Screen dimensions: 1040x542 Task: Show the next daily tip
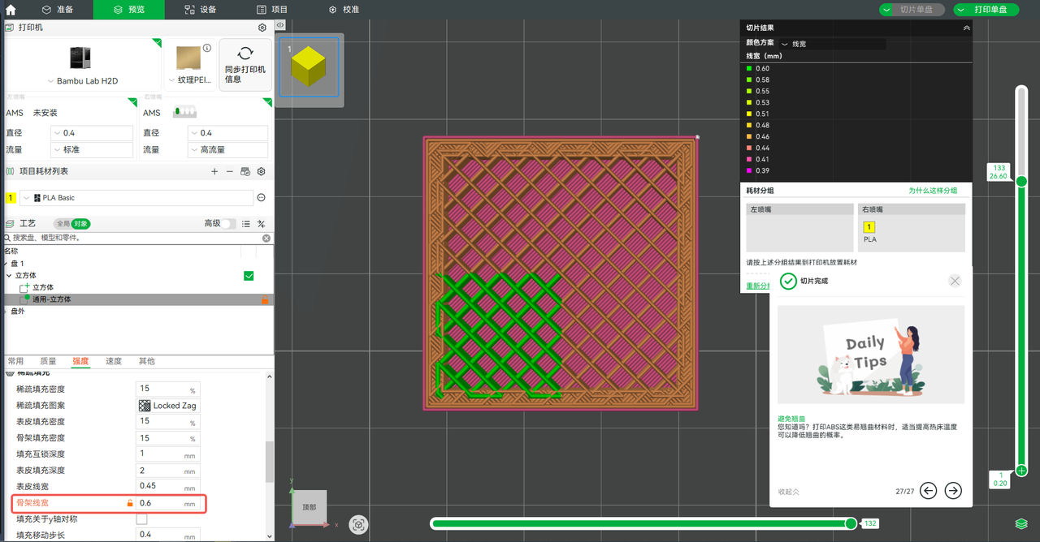tap(953, 490)
